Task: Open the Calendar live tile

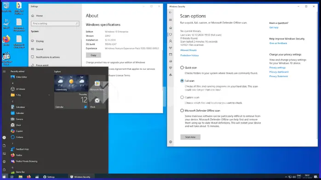Action: [71, 100]
